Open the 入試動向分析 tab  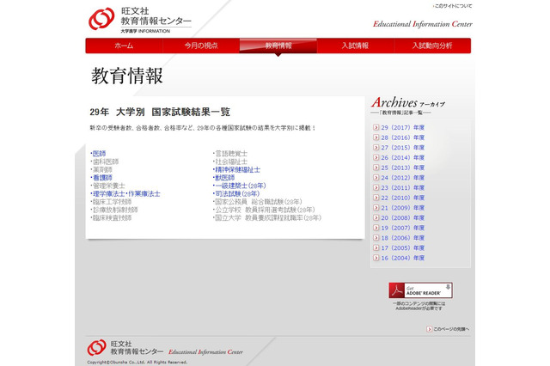[431, 46]
